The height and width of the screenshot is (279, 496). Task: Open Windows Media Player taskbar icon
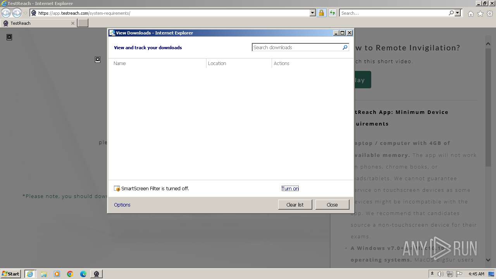click(57, 274)
